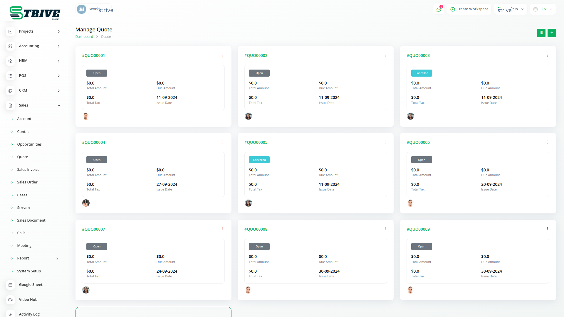Click the Create Workspace button
The width and height of the screenshot is (564, 317).
click(x=469, y=9)
